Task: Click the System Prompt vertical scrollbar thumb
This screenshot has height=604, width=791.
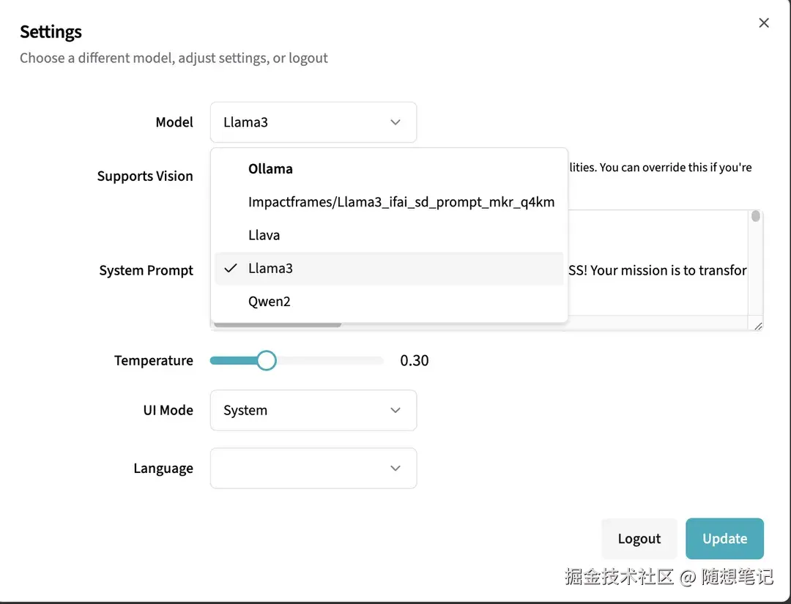Action: 756,217
